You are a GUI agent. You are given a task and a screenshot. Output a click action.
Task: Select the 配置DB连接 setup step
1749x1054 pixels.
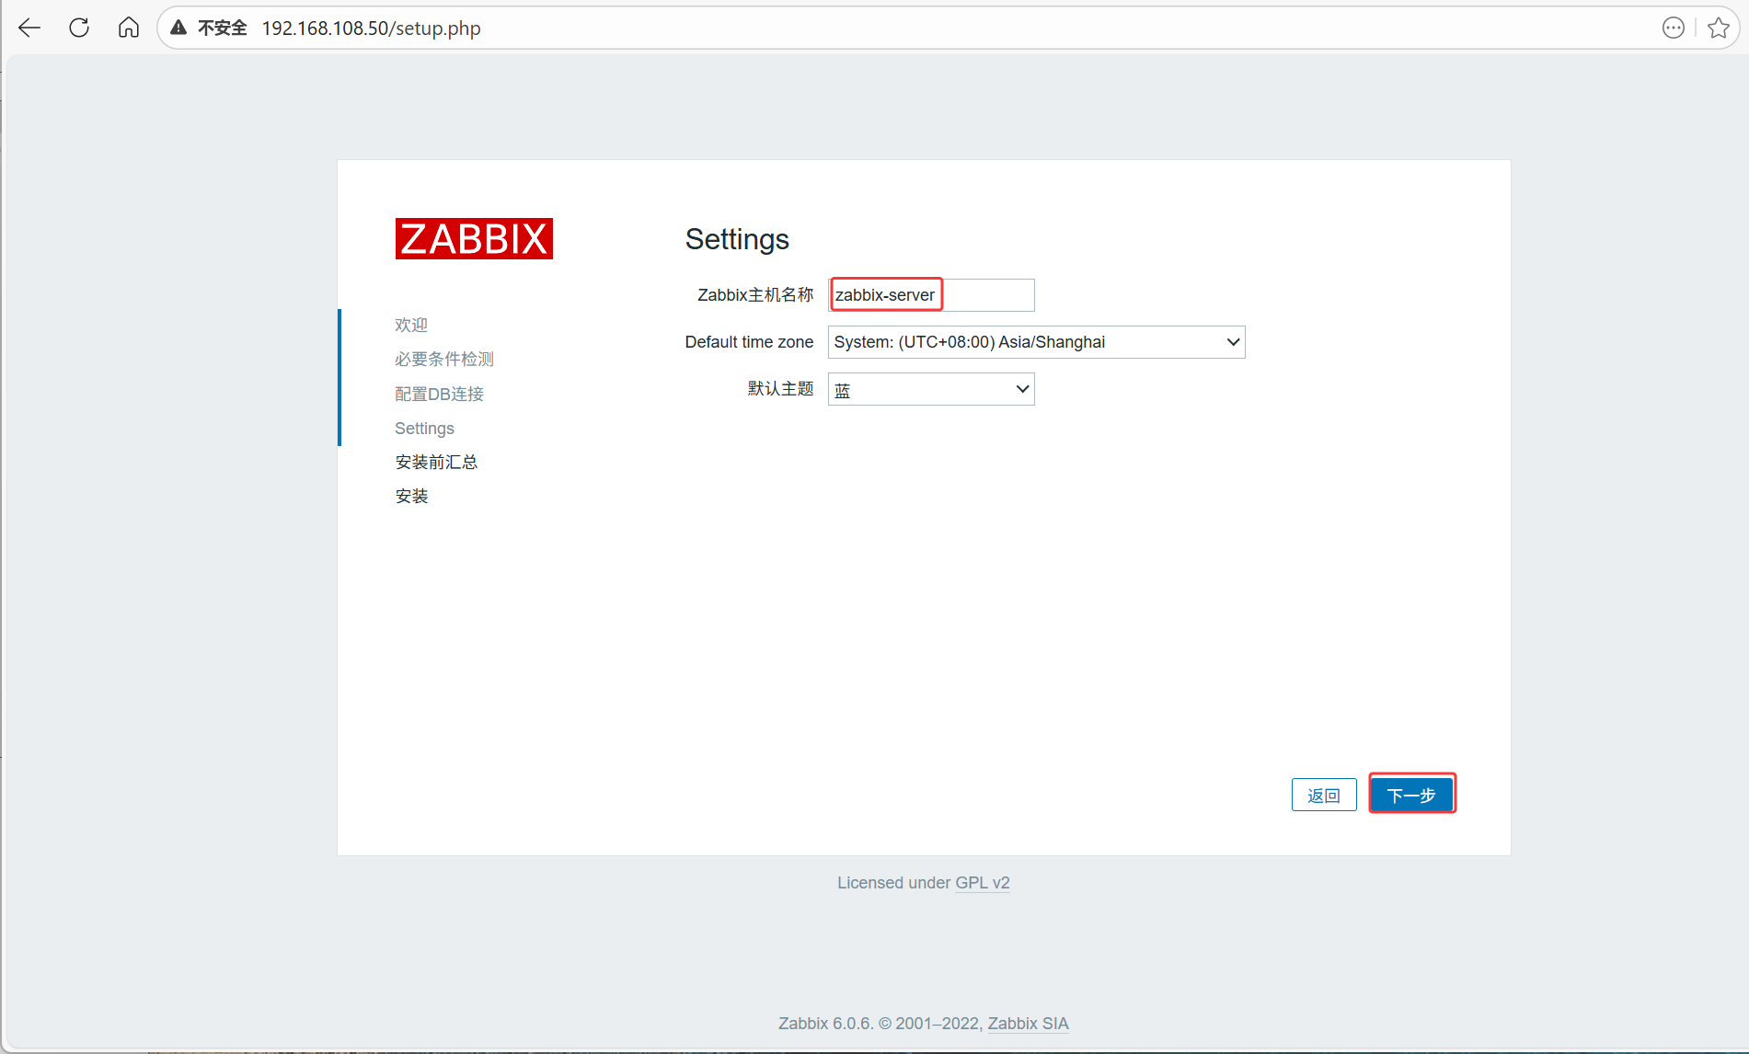pos(439,394)
